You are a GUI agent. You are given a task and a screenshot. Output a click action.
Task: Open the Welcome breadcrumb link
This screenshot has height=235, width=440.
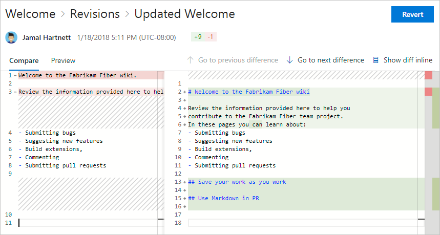[x=30, y=14]
